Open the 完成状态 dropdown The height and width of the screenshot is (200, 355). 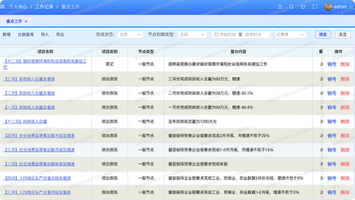131,35
